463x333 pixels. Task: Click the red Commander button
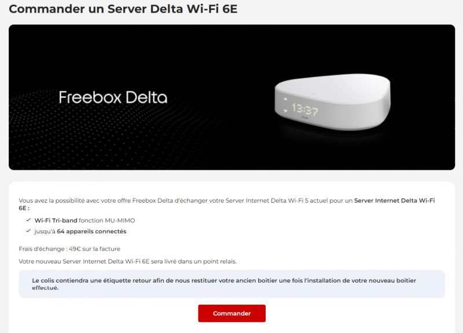click(232, 313)
